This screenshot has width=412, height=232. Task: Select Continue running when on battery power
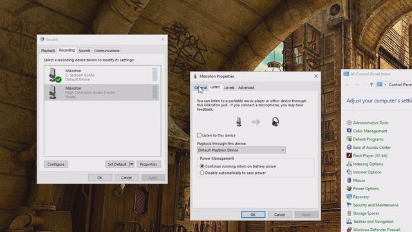coord(201,166)
